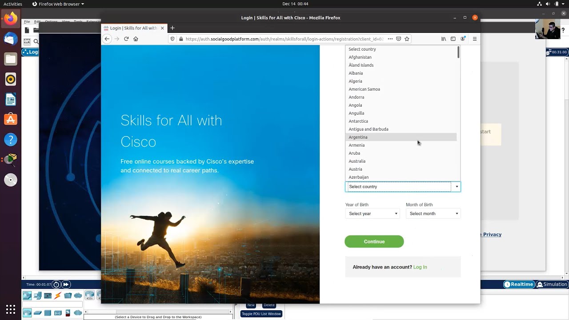Show site security padlock info
Image resolution: width=569 pixels, height=320 pixels.
click(x=181, y=39)
